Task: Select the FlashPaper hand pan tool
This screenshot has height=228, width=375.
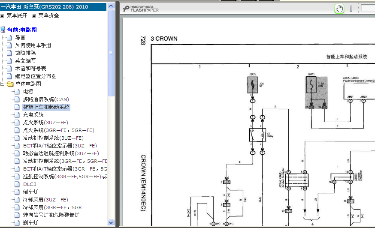Action: click(x=339, y=9)
